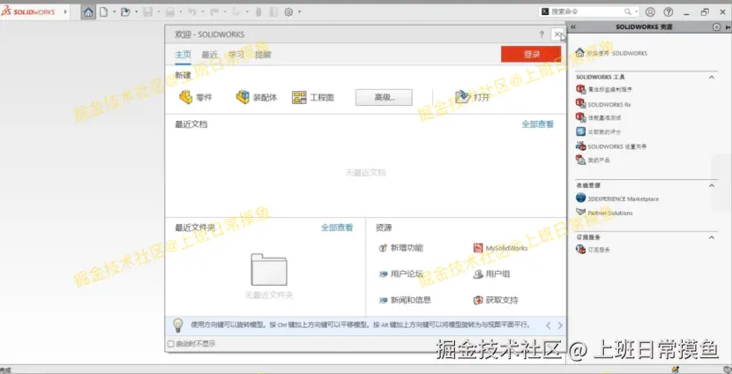Open 新闻和信息 resource
This screenshot has height=374, width=732.
(x=405, y=300)
